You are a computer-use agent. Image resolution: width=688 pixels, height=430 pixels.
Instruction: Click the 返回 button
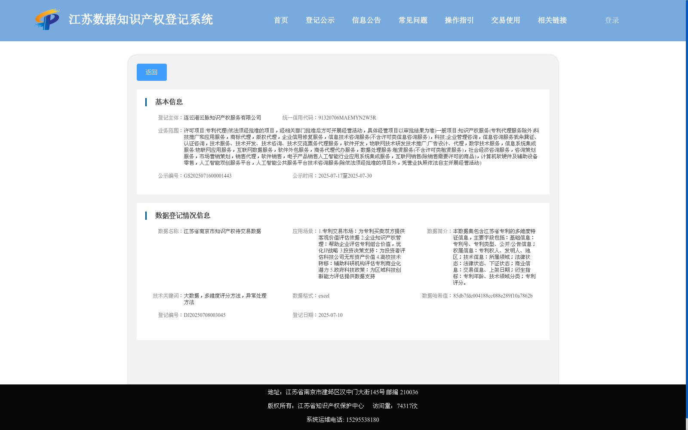point(152,72)
